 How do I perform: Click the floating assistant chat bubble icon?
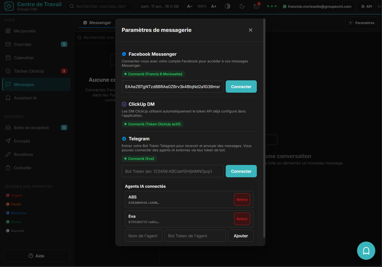coord(366,251)
